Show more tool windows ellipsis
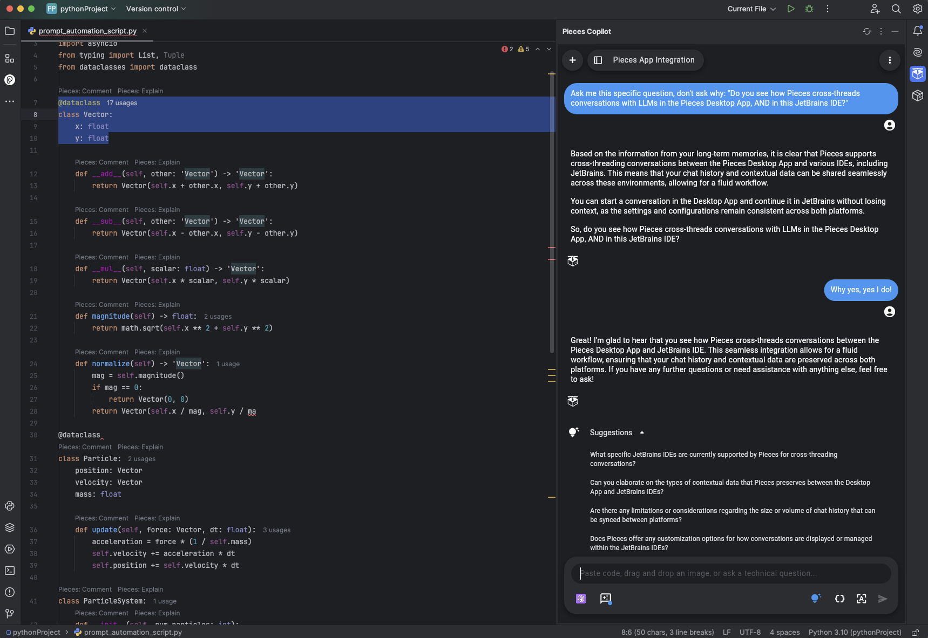 (10, 101)
